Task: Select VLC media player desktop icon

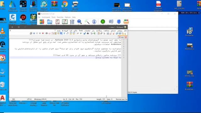Action: (x=3, y=33)
